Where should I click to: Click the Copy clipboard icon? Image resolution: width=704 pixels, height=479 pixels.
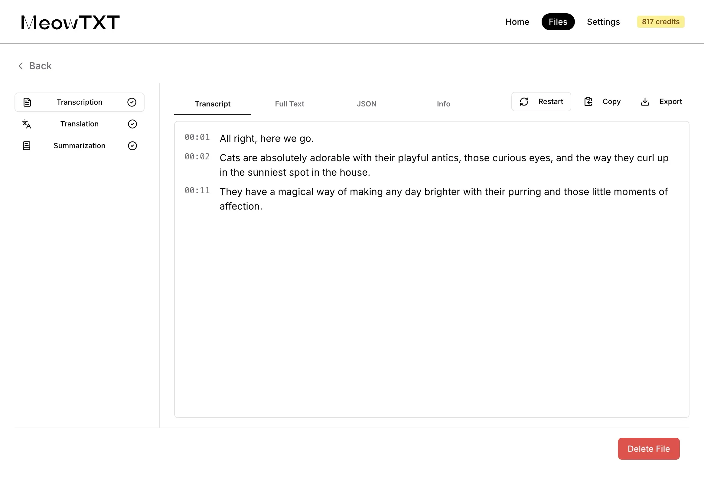point(588,102)
